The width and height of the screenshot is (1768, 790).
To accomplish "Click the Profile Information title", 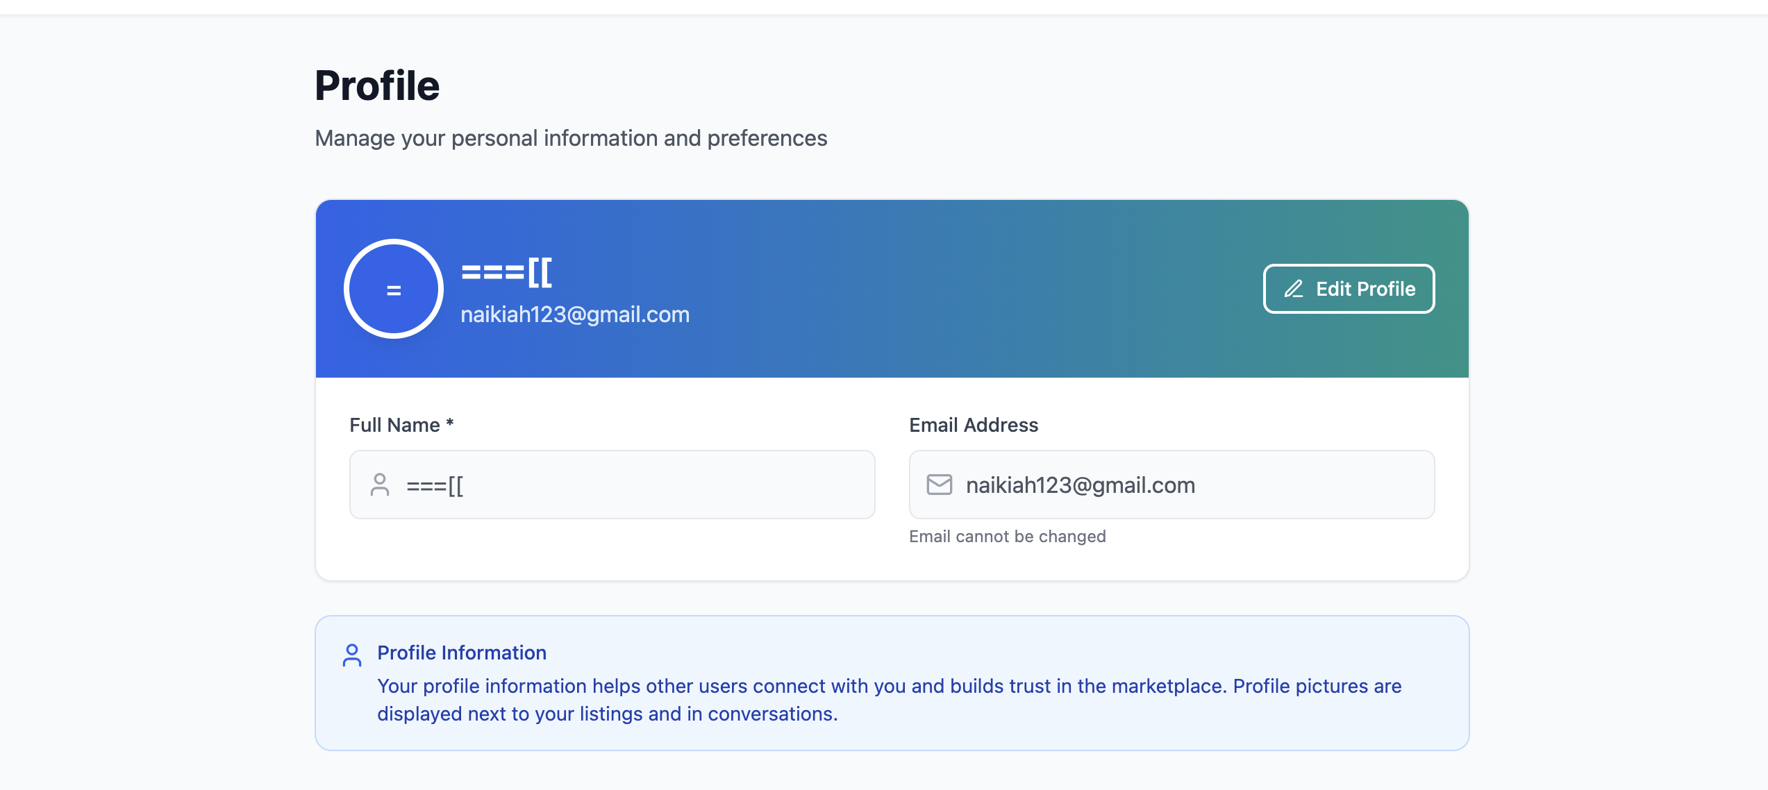I will coord(462,653).
